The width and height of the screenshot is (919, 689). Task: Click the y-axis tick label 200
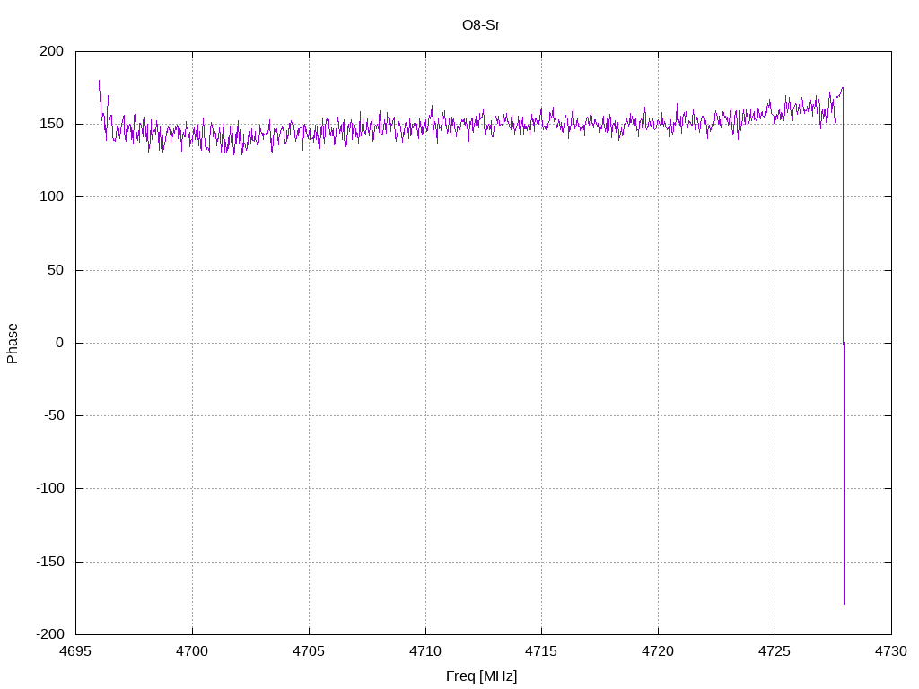51,51
